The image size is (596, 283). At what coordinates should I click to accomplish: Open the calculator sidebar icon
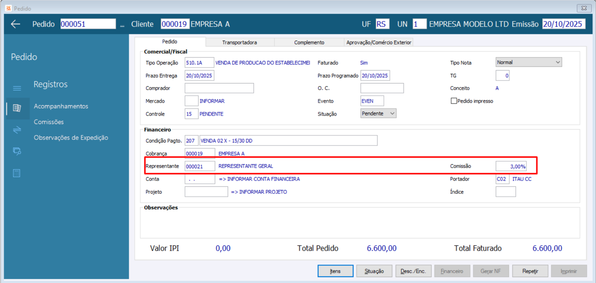(x=17, y=173)
